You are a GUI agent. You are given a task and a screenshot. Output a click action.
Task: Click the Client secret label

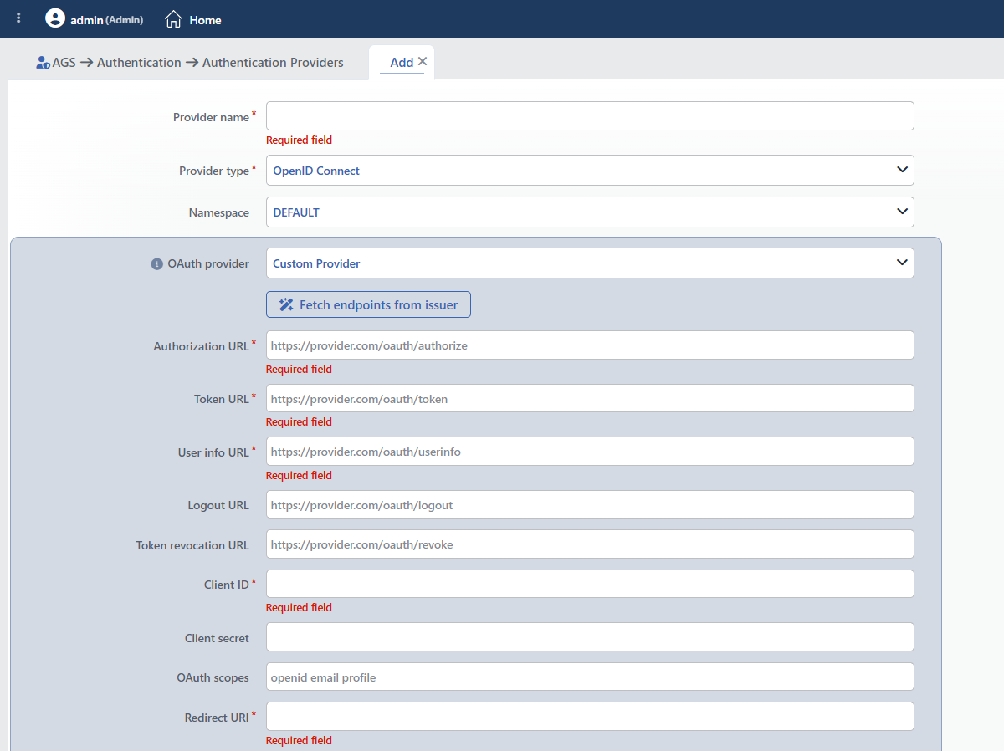(217, 639)
